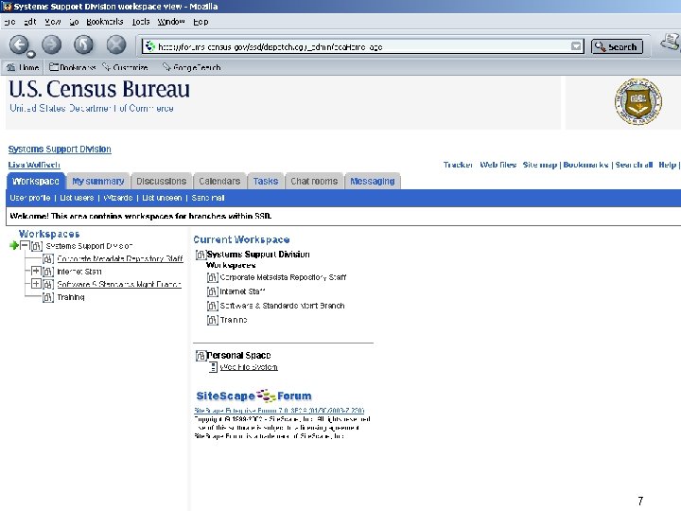
Task: Open the Site map link
Action: (540, 165)
